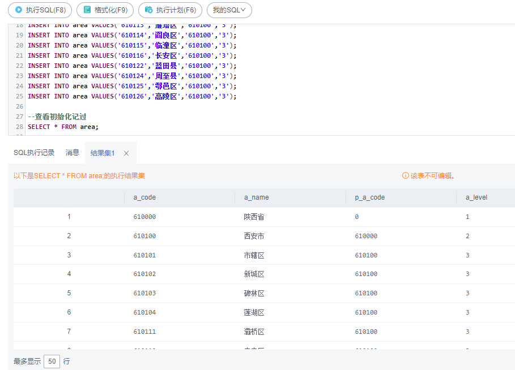Select the 市辖区 cell
The width and height of the screenshot is (515, 370).
[x=254, y=255]
